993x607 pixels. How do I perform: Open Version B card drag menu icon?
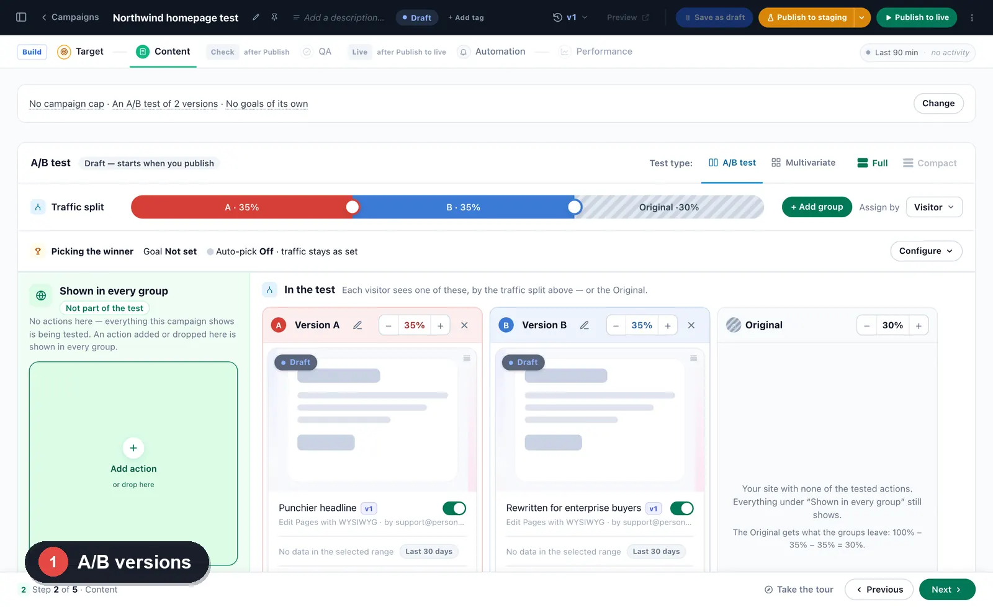click(694, 358)
